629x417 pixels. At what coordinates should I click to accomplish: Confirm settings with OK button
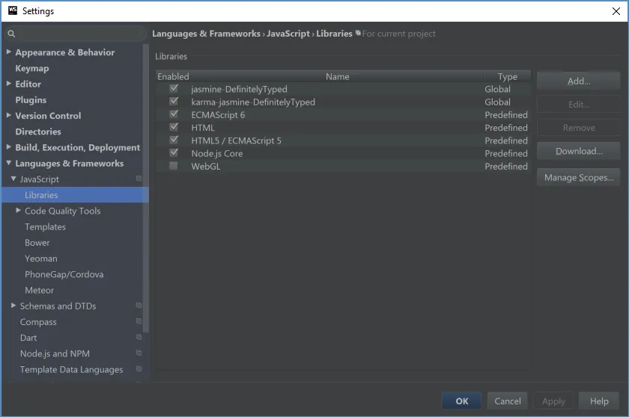click(461, 401)
